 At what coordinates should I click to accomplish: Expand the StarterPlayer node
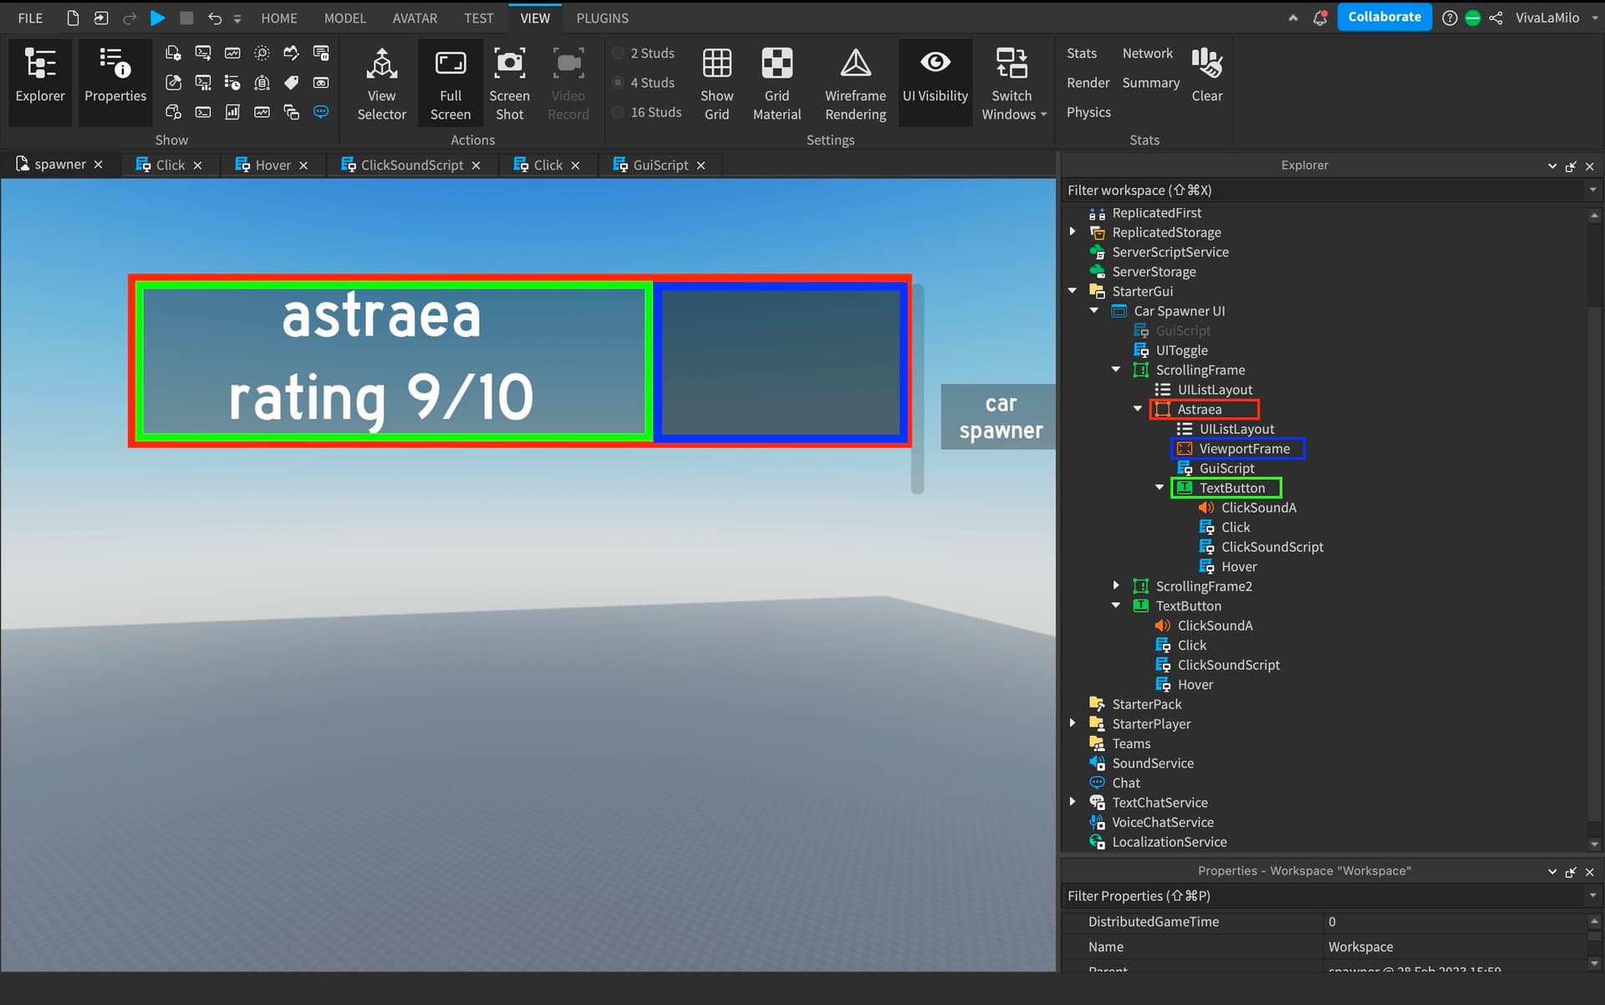click(1073, 723)
